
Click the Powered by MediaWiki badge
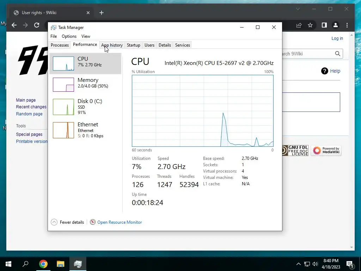tap(326, 151)
